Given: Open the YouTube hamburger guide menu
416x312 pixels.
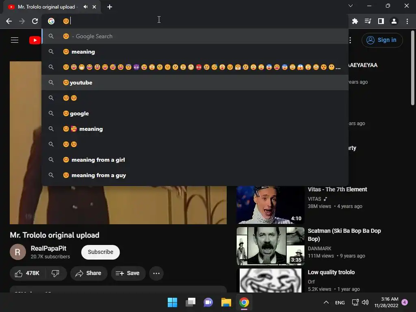Looking at the screenshot, I should coord(15,40).
